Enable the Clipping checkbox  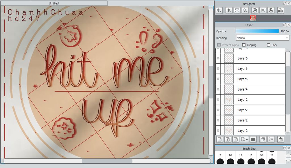tap(244, 45)
